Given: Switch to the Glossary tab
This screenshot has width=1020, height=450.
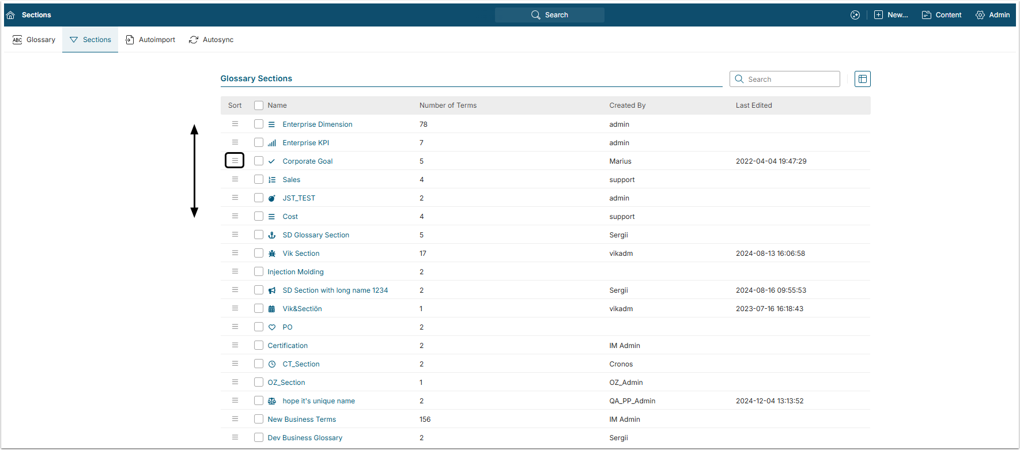Looking at the screenshot, I should click(x=34, y=40).
